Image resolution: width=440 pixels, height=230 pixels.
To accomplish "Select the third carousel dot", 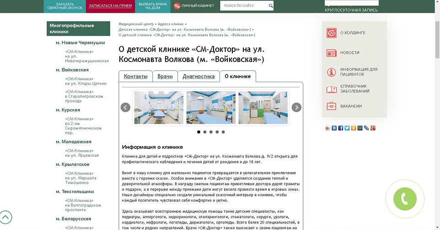I will tap(211, 132).
